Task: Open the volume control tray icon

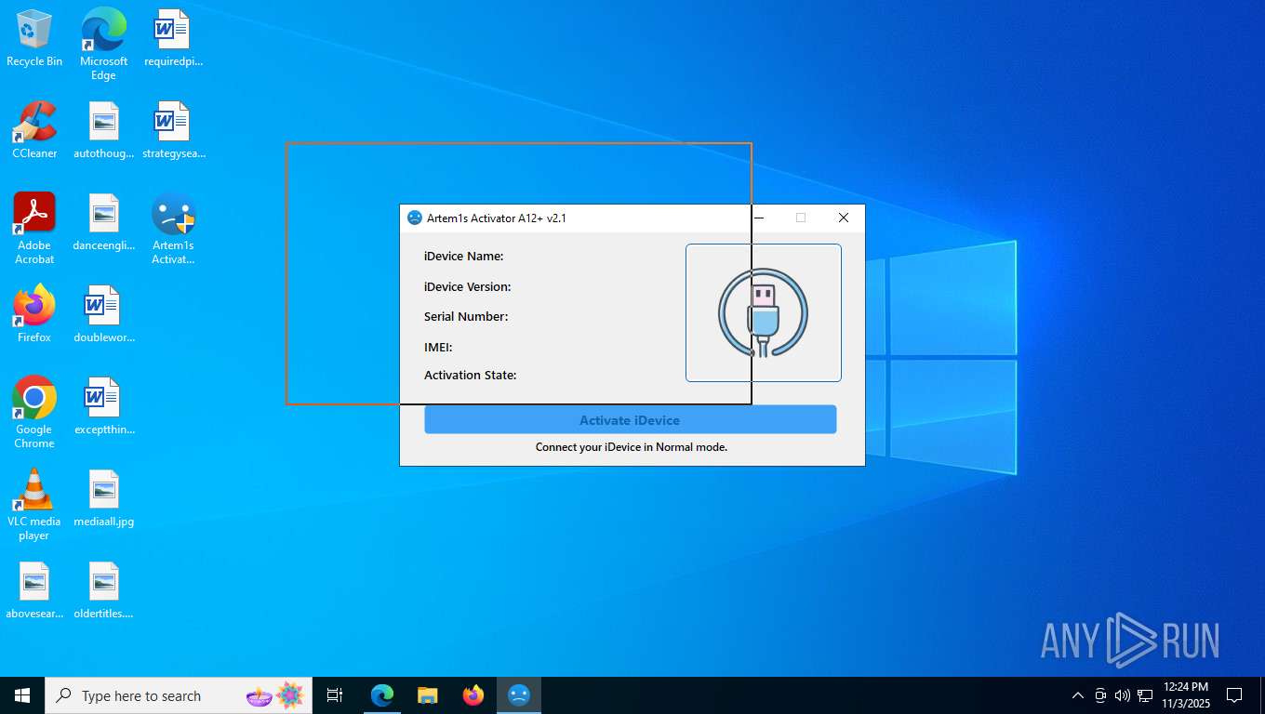Action: [1123, 695]
